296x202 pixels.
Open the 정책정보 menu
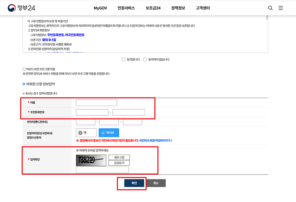pyautogui.click(x=178, y=8)
